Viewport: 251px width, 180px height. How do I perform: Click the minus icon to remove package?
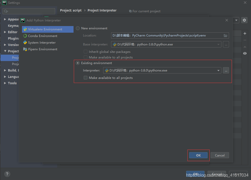[245, 40]
